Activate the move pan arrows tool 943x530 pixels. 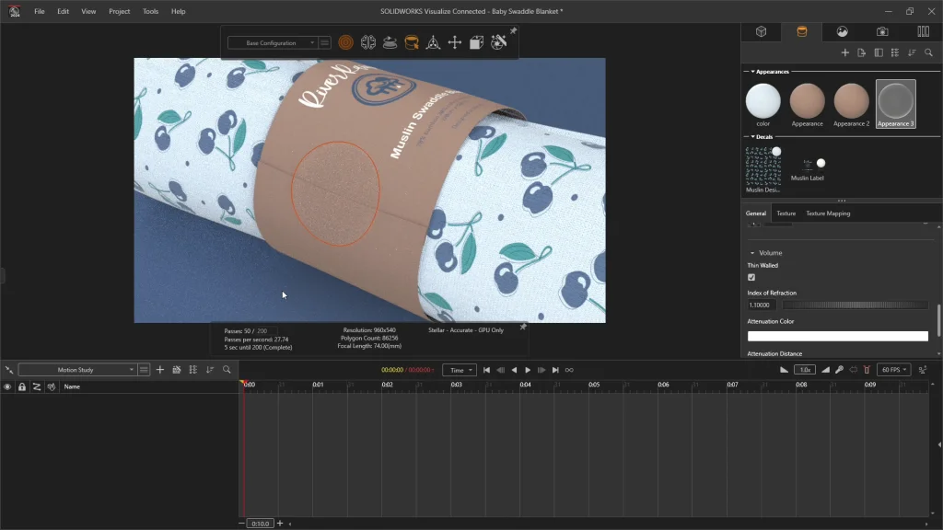pos(454,42)
